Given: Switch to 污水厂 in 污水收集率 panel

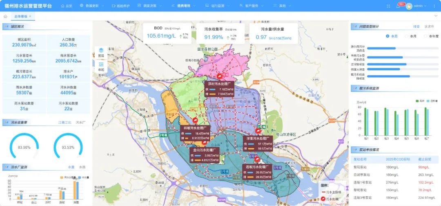Looking at the screenshot, I should [81, 123].
